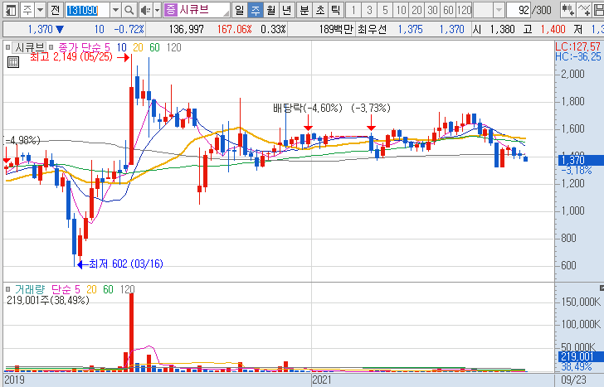Click the 시큐브 chart legend label
The width and height of the screenshot is (604, 387).
tap(30, 48)
